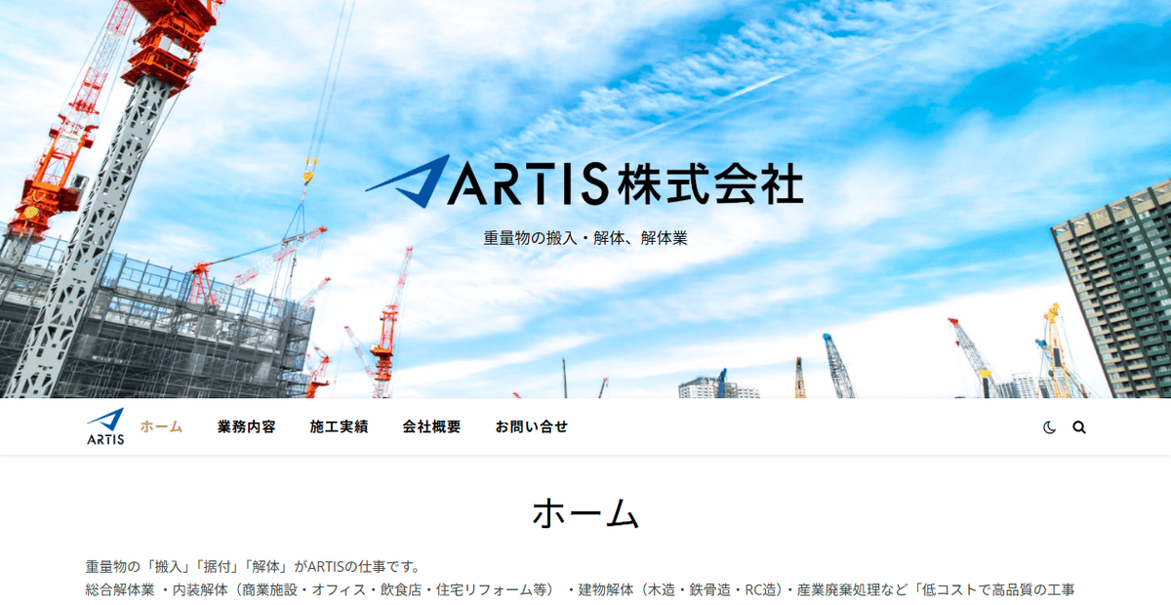This screenshot has height=605, width=1171.
Task: Click the ホーム page heading
Action: point(585,511)
